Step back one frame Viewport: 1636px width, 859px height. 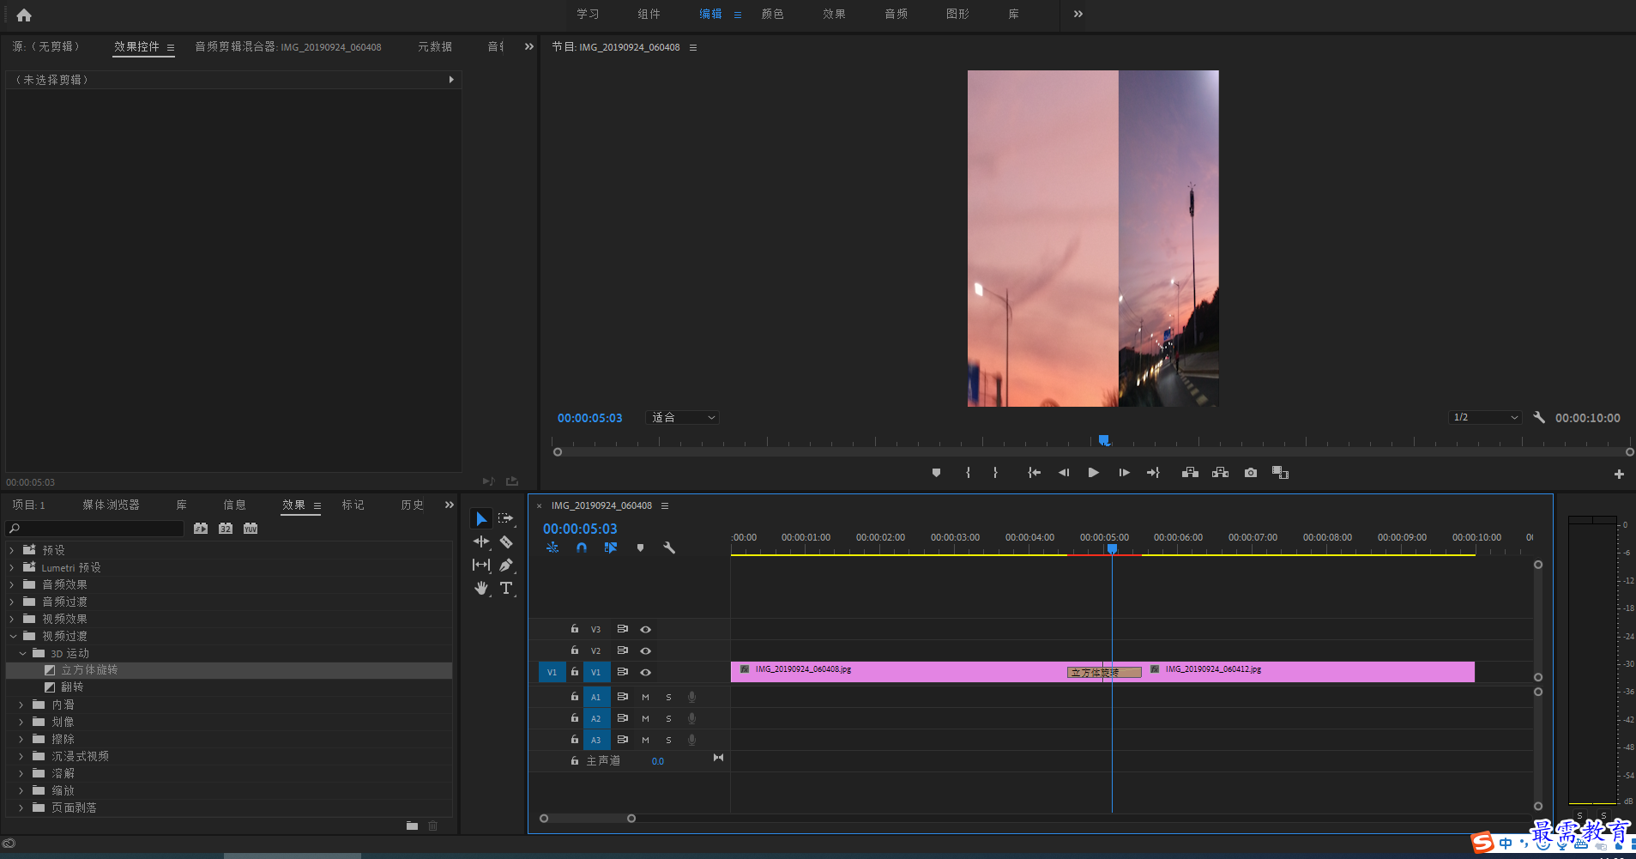[x=1064, y=473]
